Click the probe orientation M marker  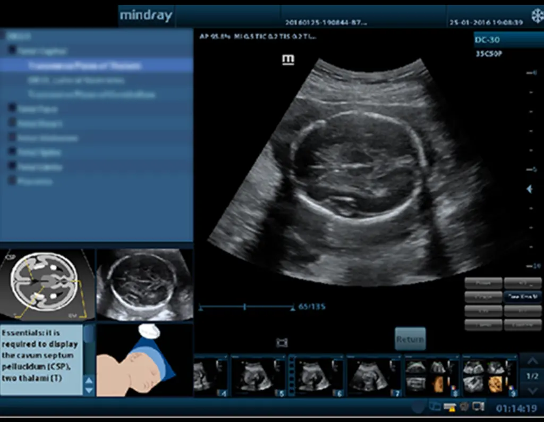(288, 60)
